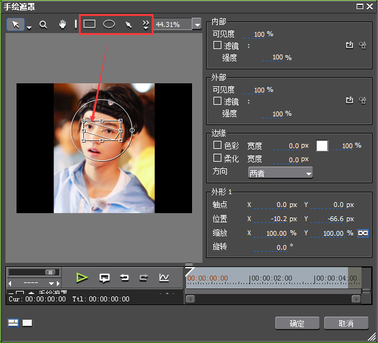Expand more toolbar tools via double chevron
This screenshot has height=343, width=378.
click(146, 24)
